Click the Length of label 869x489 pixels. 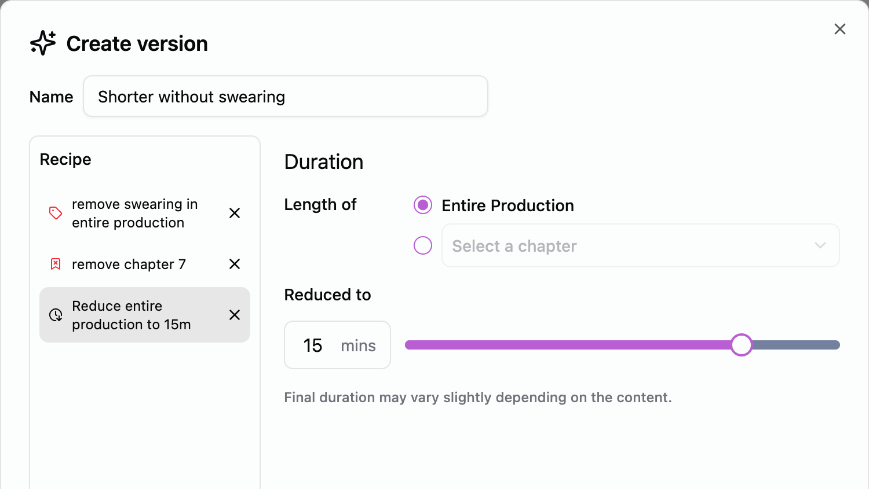(320, 205)
